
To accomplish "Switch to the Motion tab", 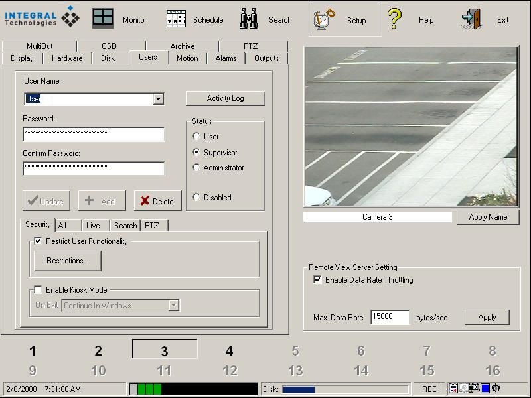I will pyautogui.click(x=187, y=58).
